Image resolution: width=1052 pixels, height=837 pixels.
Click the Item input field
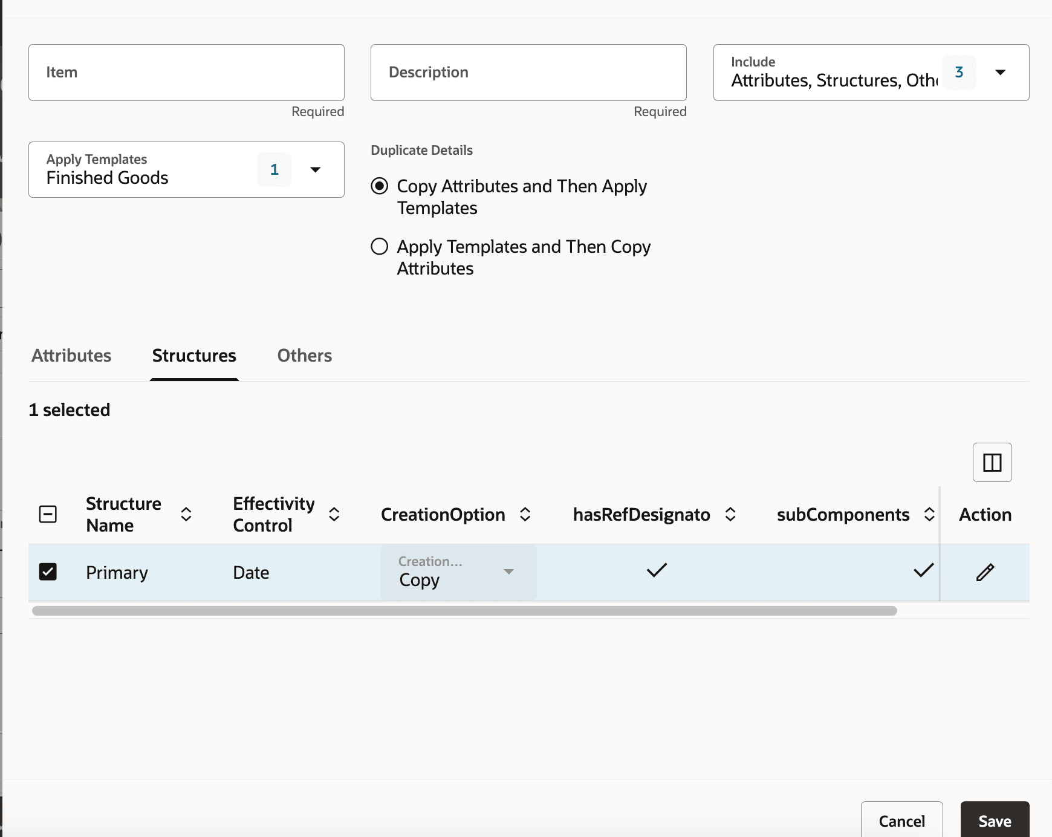(x=186, y=72)
